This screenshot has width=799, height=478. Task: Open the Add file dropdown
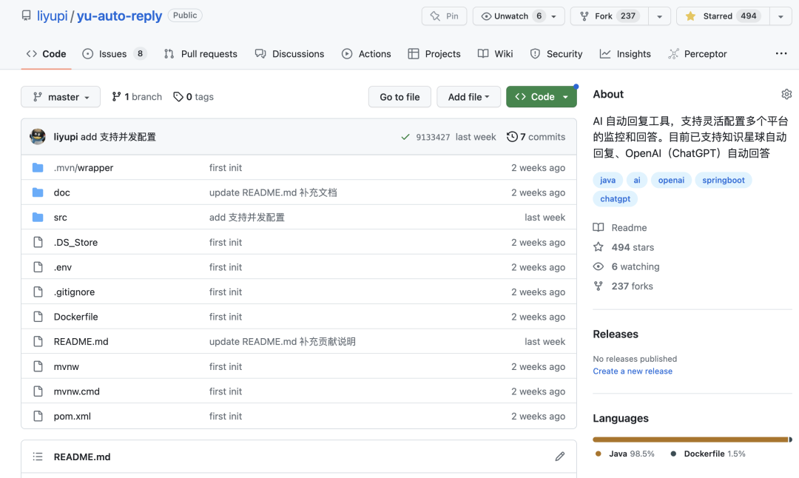pos(468,97)
